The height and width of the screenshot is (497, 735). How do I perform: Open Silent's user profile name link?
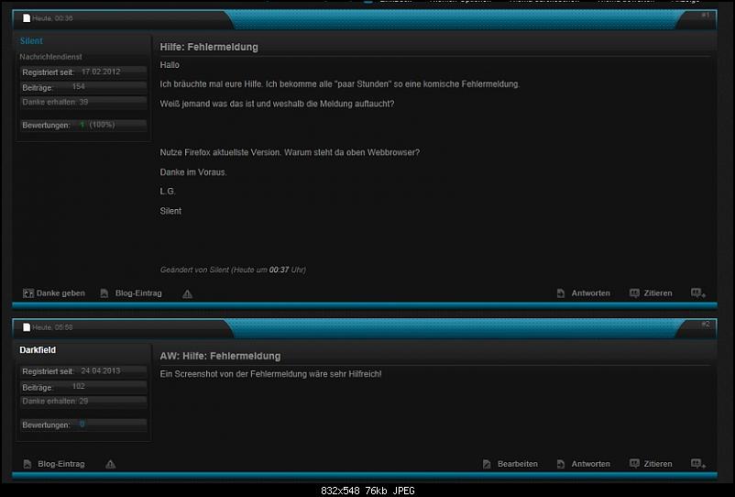tap(31, 41)
